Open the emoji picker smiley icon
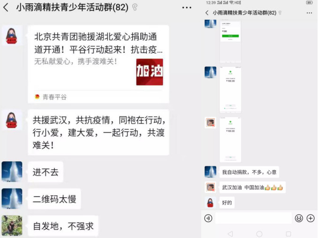Viewport: 318px width, 238px height. pos(299,218)
